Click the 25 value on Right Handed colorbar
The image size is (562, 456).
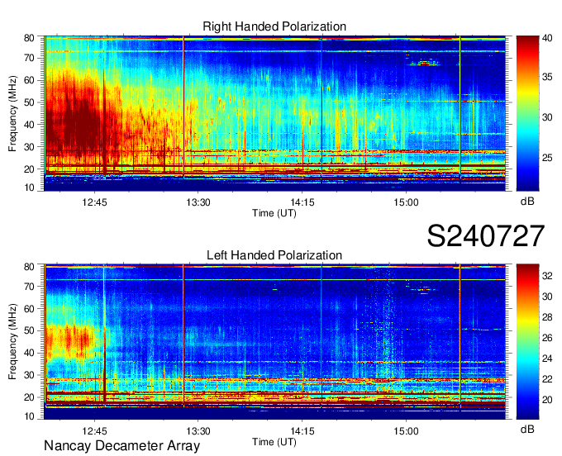547,158
